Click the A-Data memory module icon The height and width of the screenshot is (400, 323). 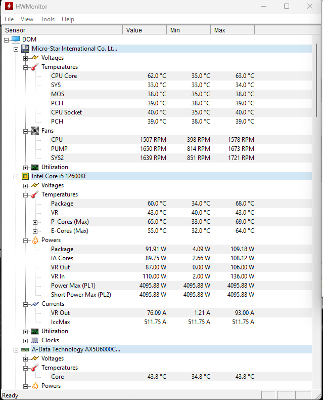tap(25, 349)
